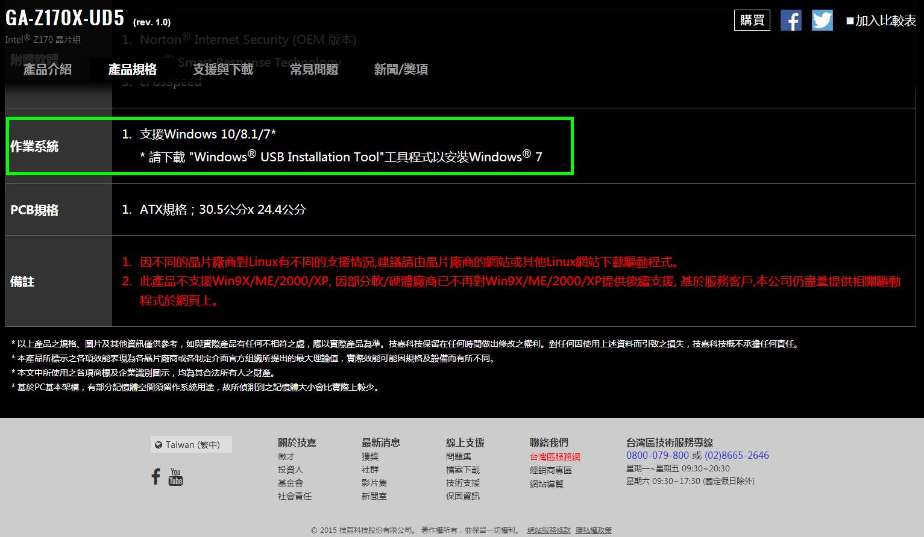Open the 新聞/獎項 tab

point(401,69)
